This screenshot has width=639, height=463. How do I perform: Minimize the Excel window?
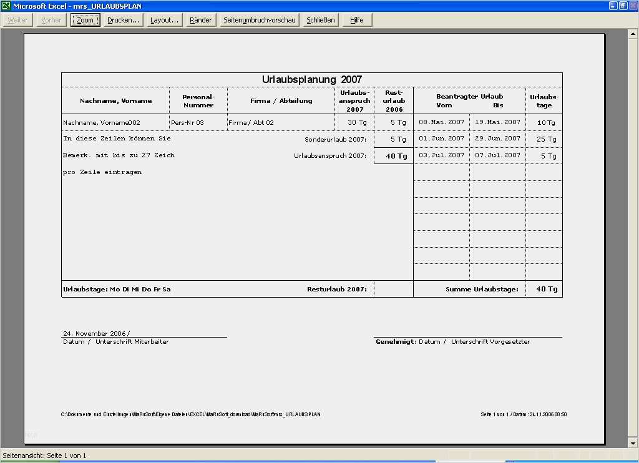coord(613,6)
